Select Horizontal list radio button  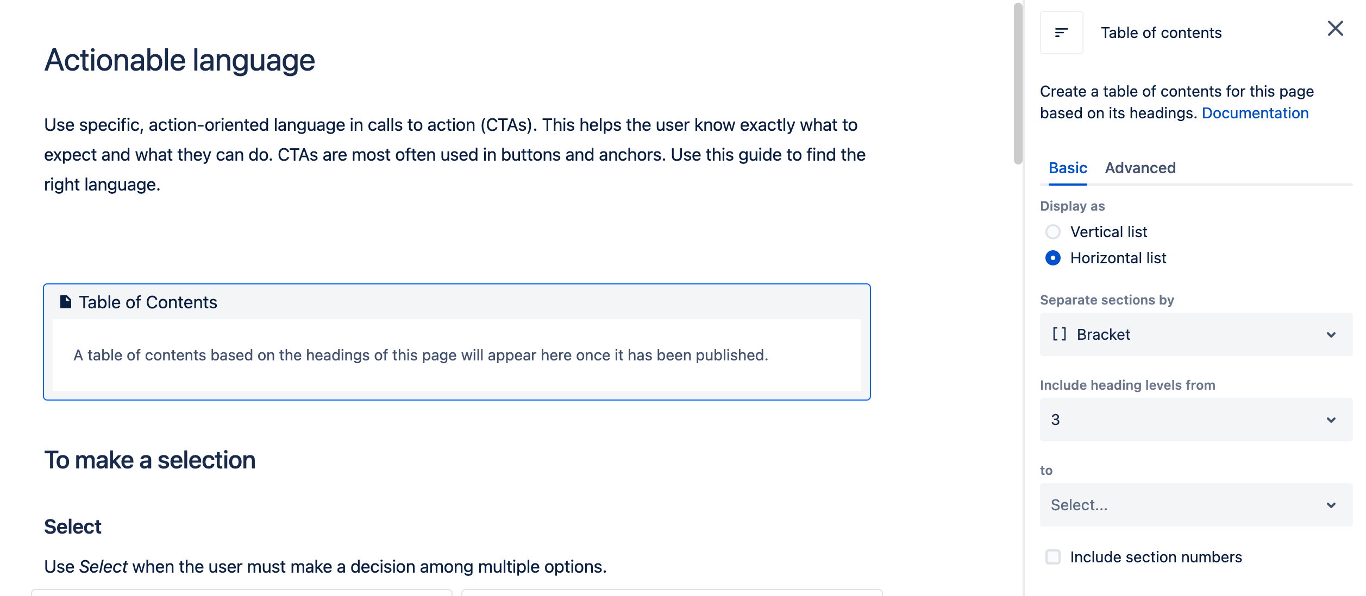coord(1052,258)
